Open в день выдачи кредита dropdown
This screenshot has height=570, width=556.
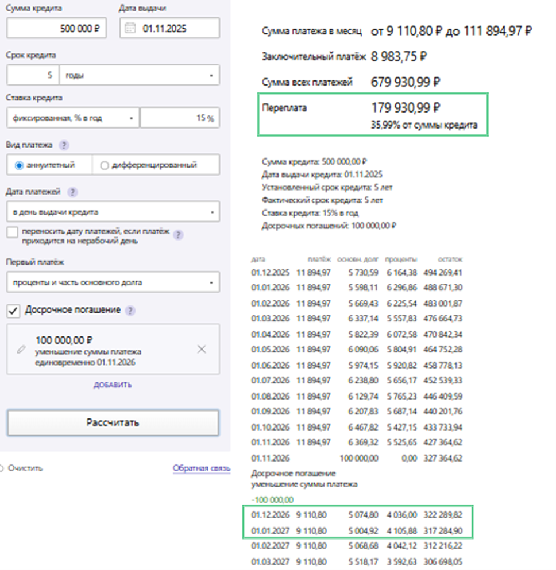[113, 212]
